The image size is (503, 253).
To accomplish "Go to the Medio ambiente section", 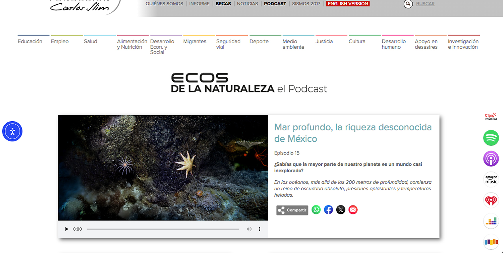I will point(293,44).
